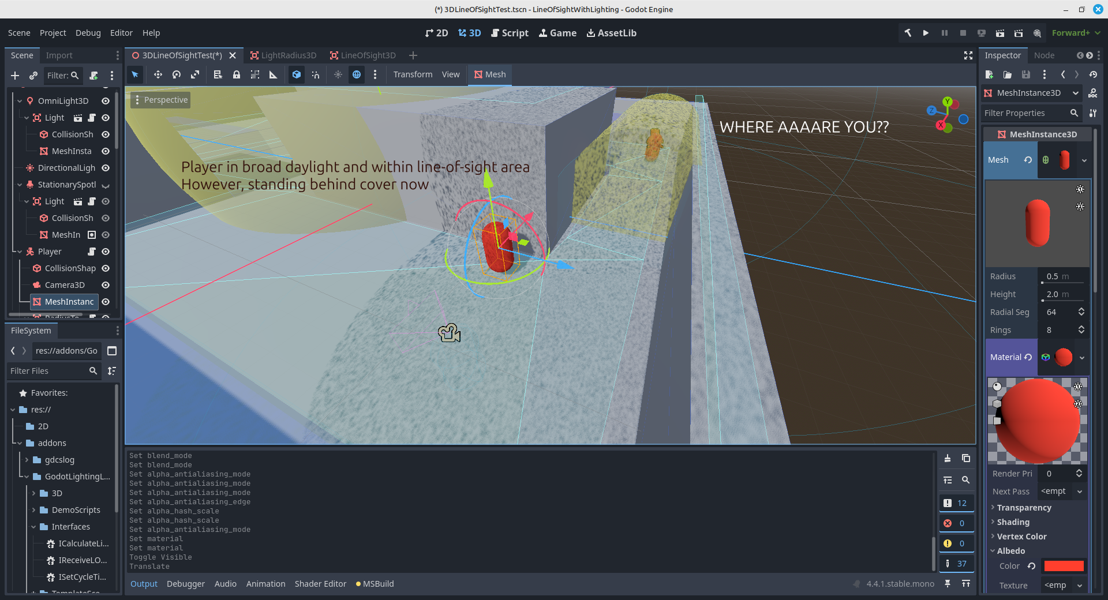Add a new node with plus icon
The height and width of the screenshot is (600, 1108).
tap(15, 76)
